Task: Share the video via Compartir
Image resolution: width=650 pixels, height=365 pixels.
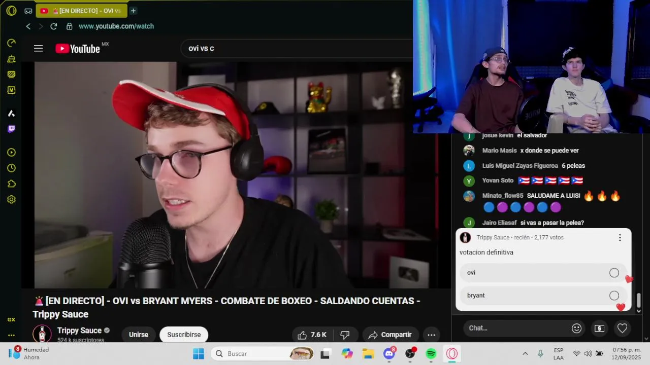Action: coord(390,335)
